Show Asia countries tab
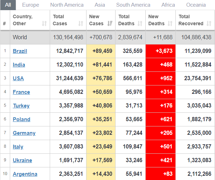Viewport: 215px width, 180px height. pos(100,5)
